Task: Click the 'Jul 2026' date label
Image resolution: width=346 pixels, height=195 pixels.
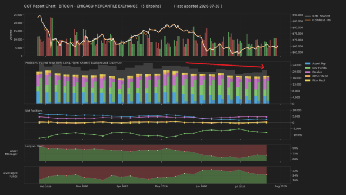Action: pos(240,186)
